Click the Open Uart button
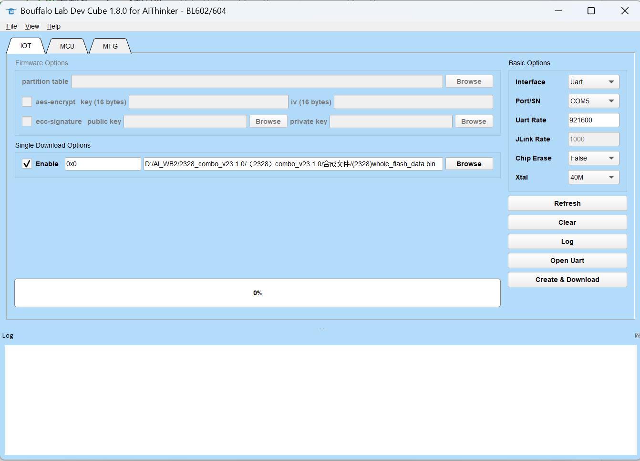Viewport: 640px width, 461px height. [x=568, y=261]
